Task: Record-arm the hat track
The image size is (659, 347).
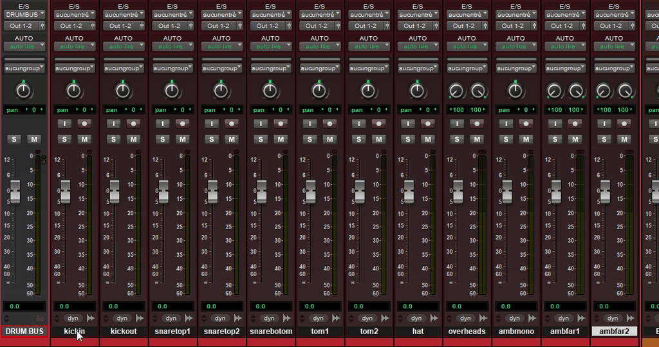Action: (427, 124)
